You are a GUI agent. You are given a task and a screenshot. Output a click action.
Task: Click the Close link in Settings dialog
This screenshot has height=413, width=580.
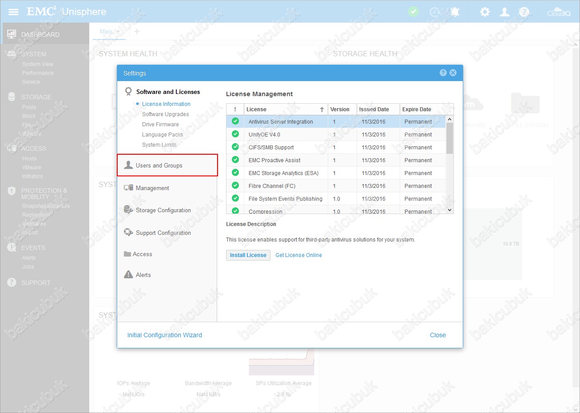(x=438, y=335)
